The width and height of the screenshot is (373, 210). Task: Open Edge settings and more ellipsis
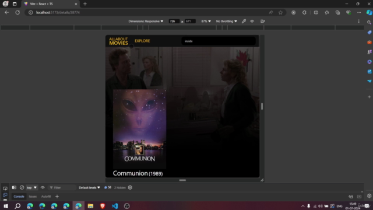[359, 12]
